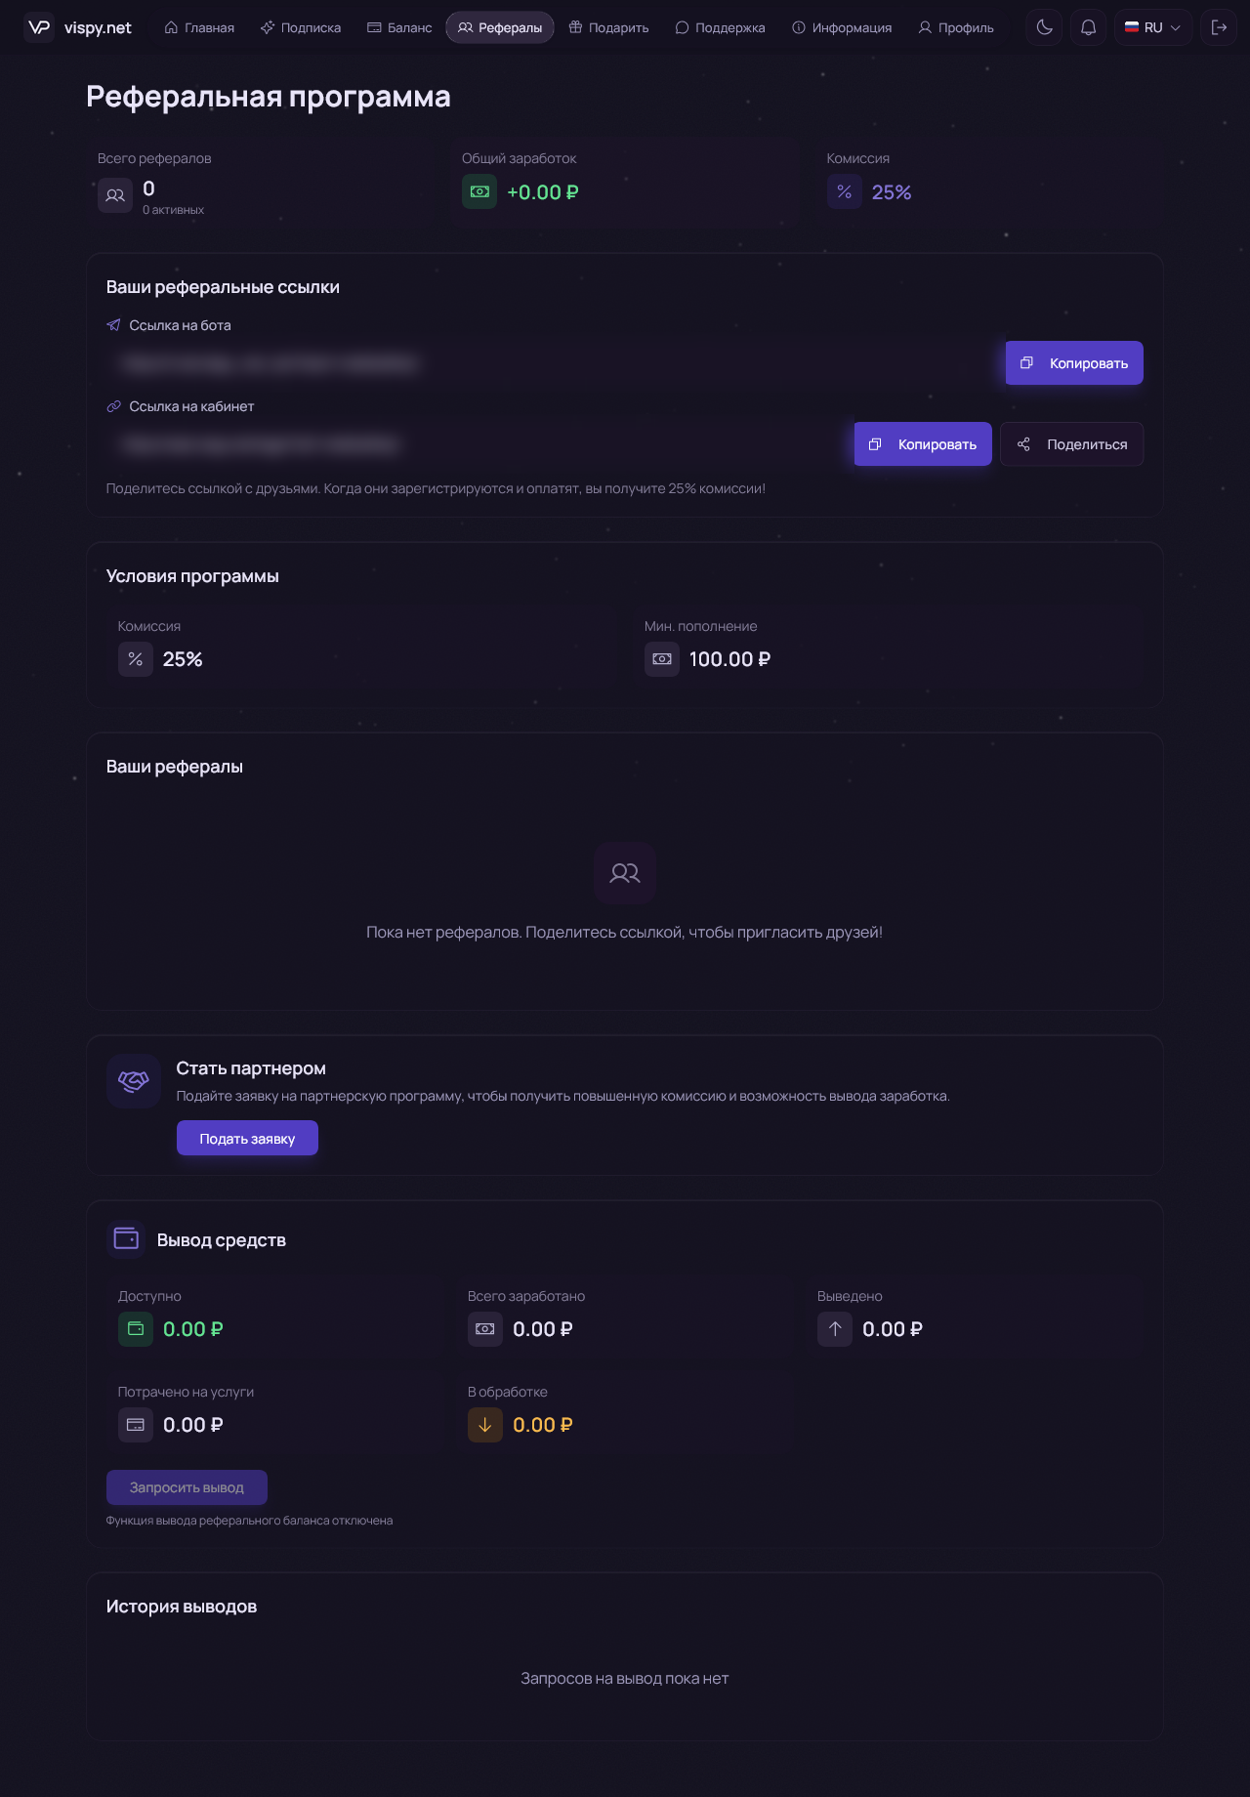The height and width of the screenshot is (1797, 1250).
Task: Open the Поддержка chat section
Action: click(721, 27)
